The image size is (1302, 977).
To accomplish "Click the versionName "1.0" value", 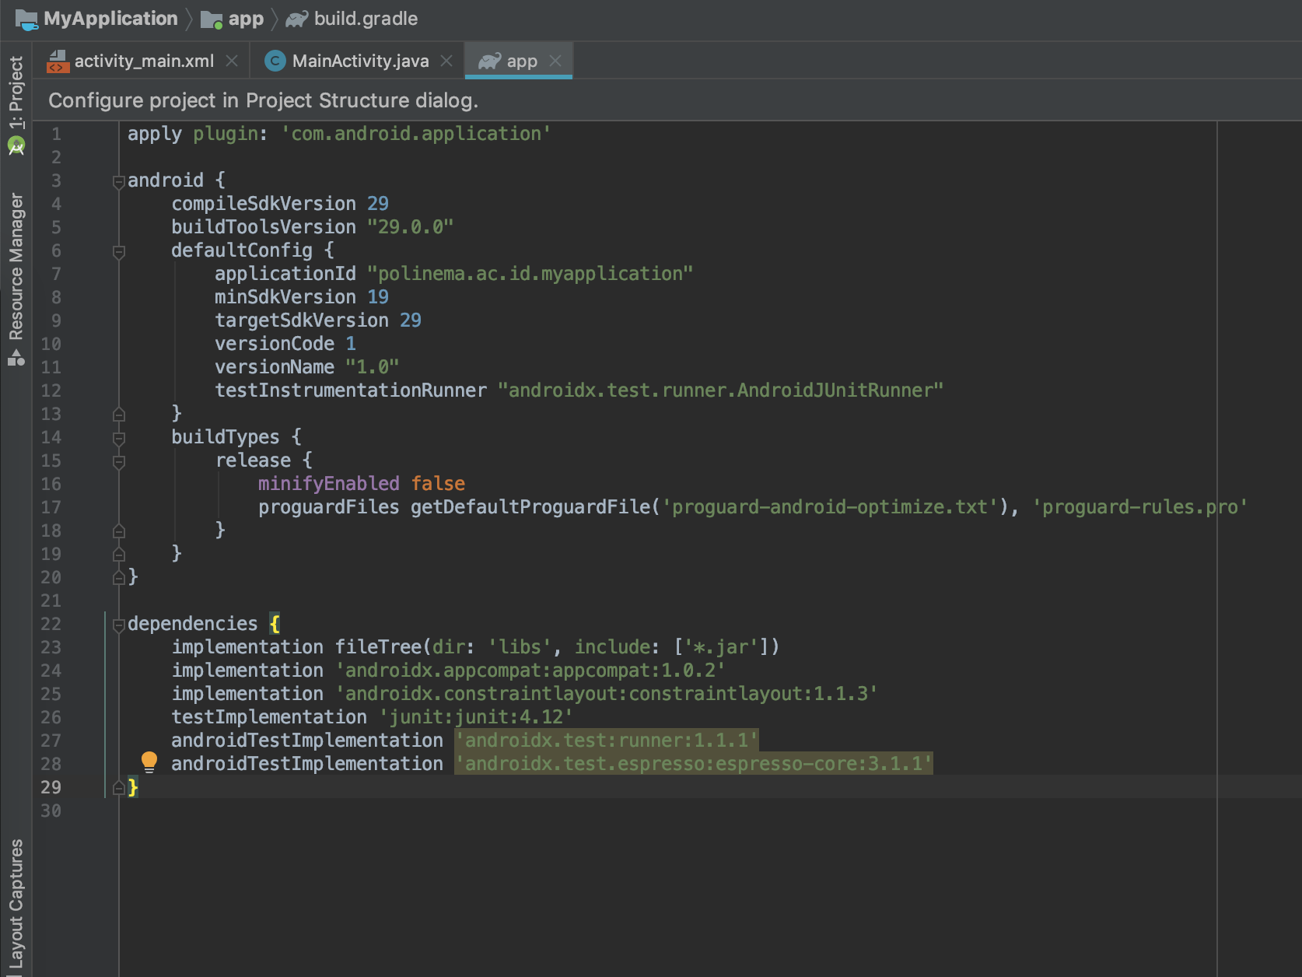I will click(x=373, y=367).
